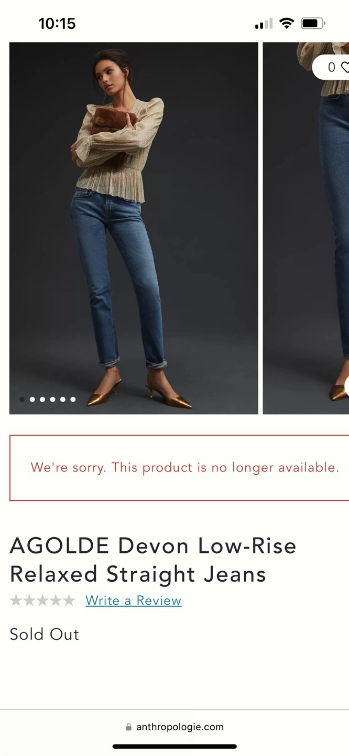
Task: View the second product photo on right
Action: click(x=306, y=228)
